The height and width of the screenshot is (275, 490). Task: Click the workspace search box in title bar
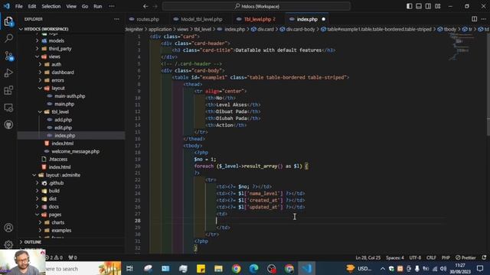tap(256, 6)
